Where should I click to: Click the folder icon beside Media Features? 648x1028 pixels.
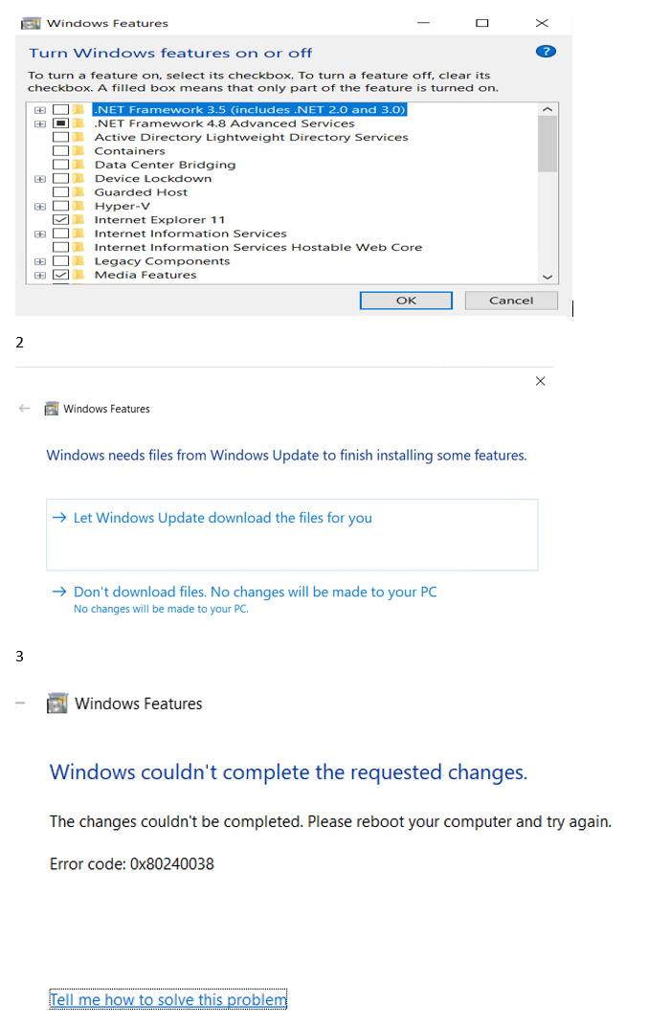pos(79,275)
